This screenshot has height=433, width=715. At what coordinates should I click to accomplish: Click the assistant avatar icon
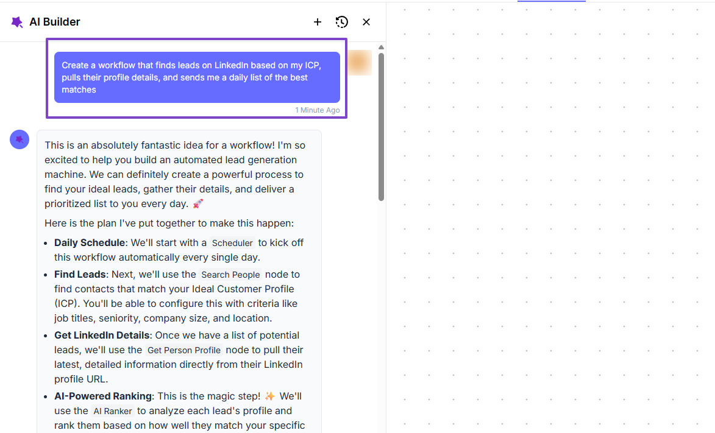pos(20,139)
